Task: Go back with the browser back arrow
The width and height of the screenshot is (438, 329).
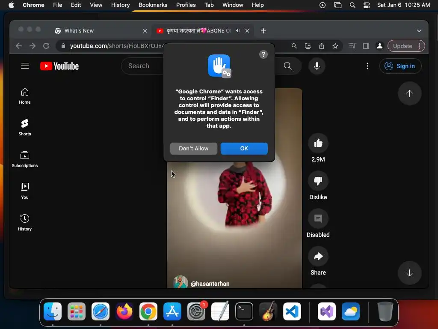Action: (x=19, y=46)
